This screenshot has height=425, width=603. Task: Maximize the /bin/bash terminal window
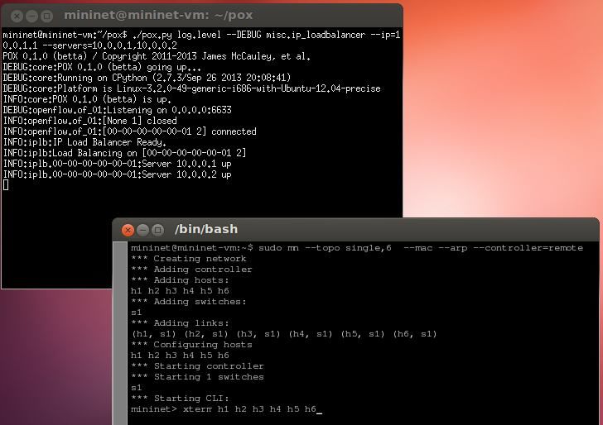click(x=157, y=230)
